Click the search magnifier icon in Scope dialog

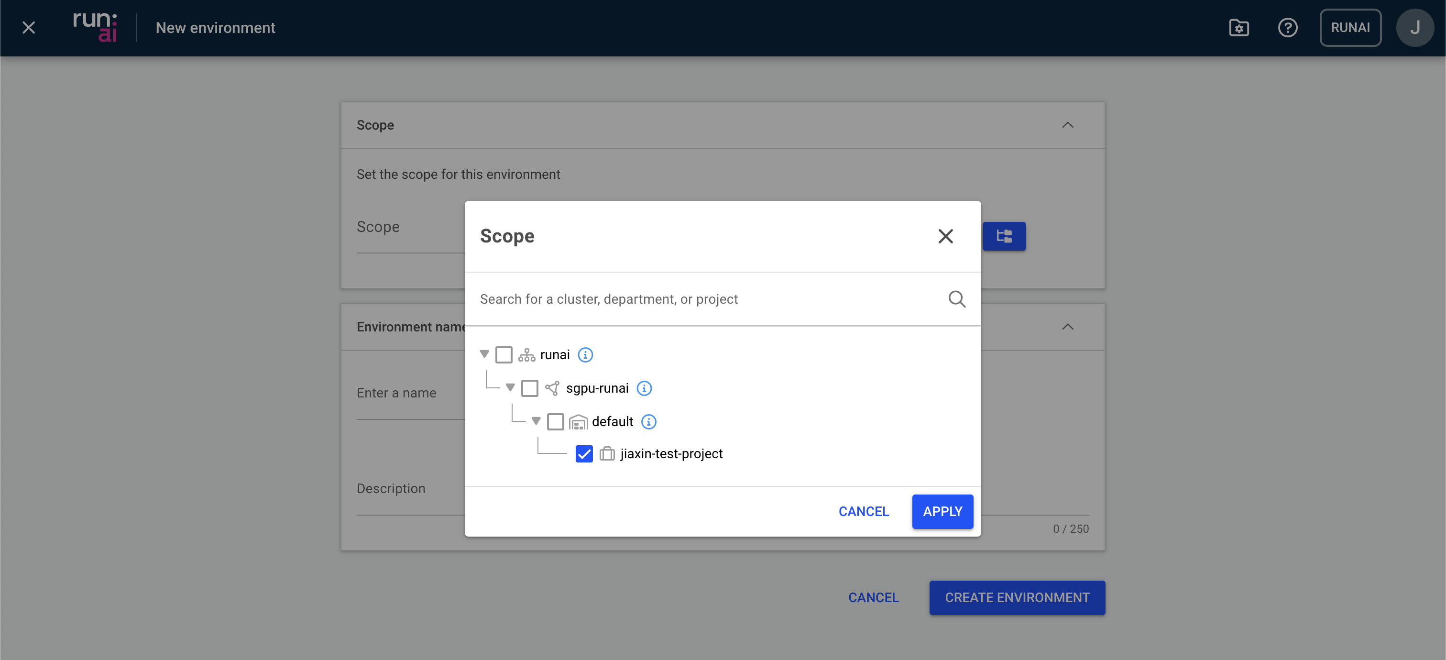pyautogui.click(x=956, y=299)
